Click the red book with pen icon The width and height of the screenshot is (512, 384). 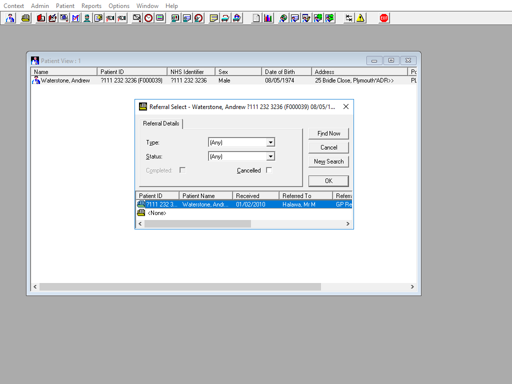pos(52,18)
